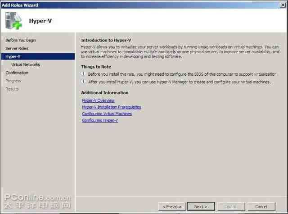This screenshot has height=214, width=288.
Task: Cancel the Add Roles Wizard
Action: tap(261, 206)
